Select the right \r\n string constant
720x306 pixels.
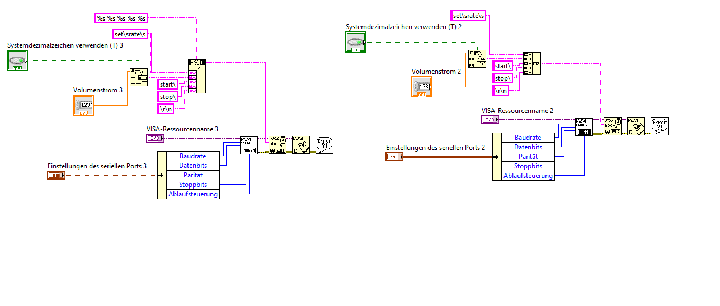(501, 91)
